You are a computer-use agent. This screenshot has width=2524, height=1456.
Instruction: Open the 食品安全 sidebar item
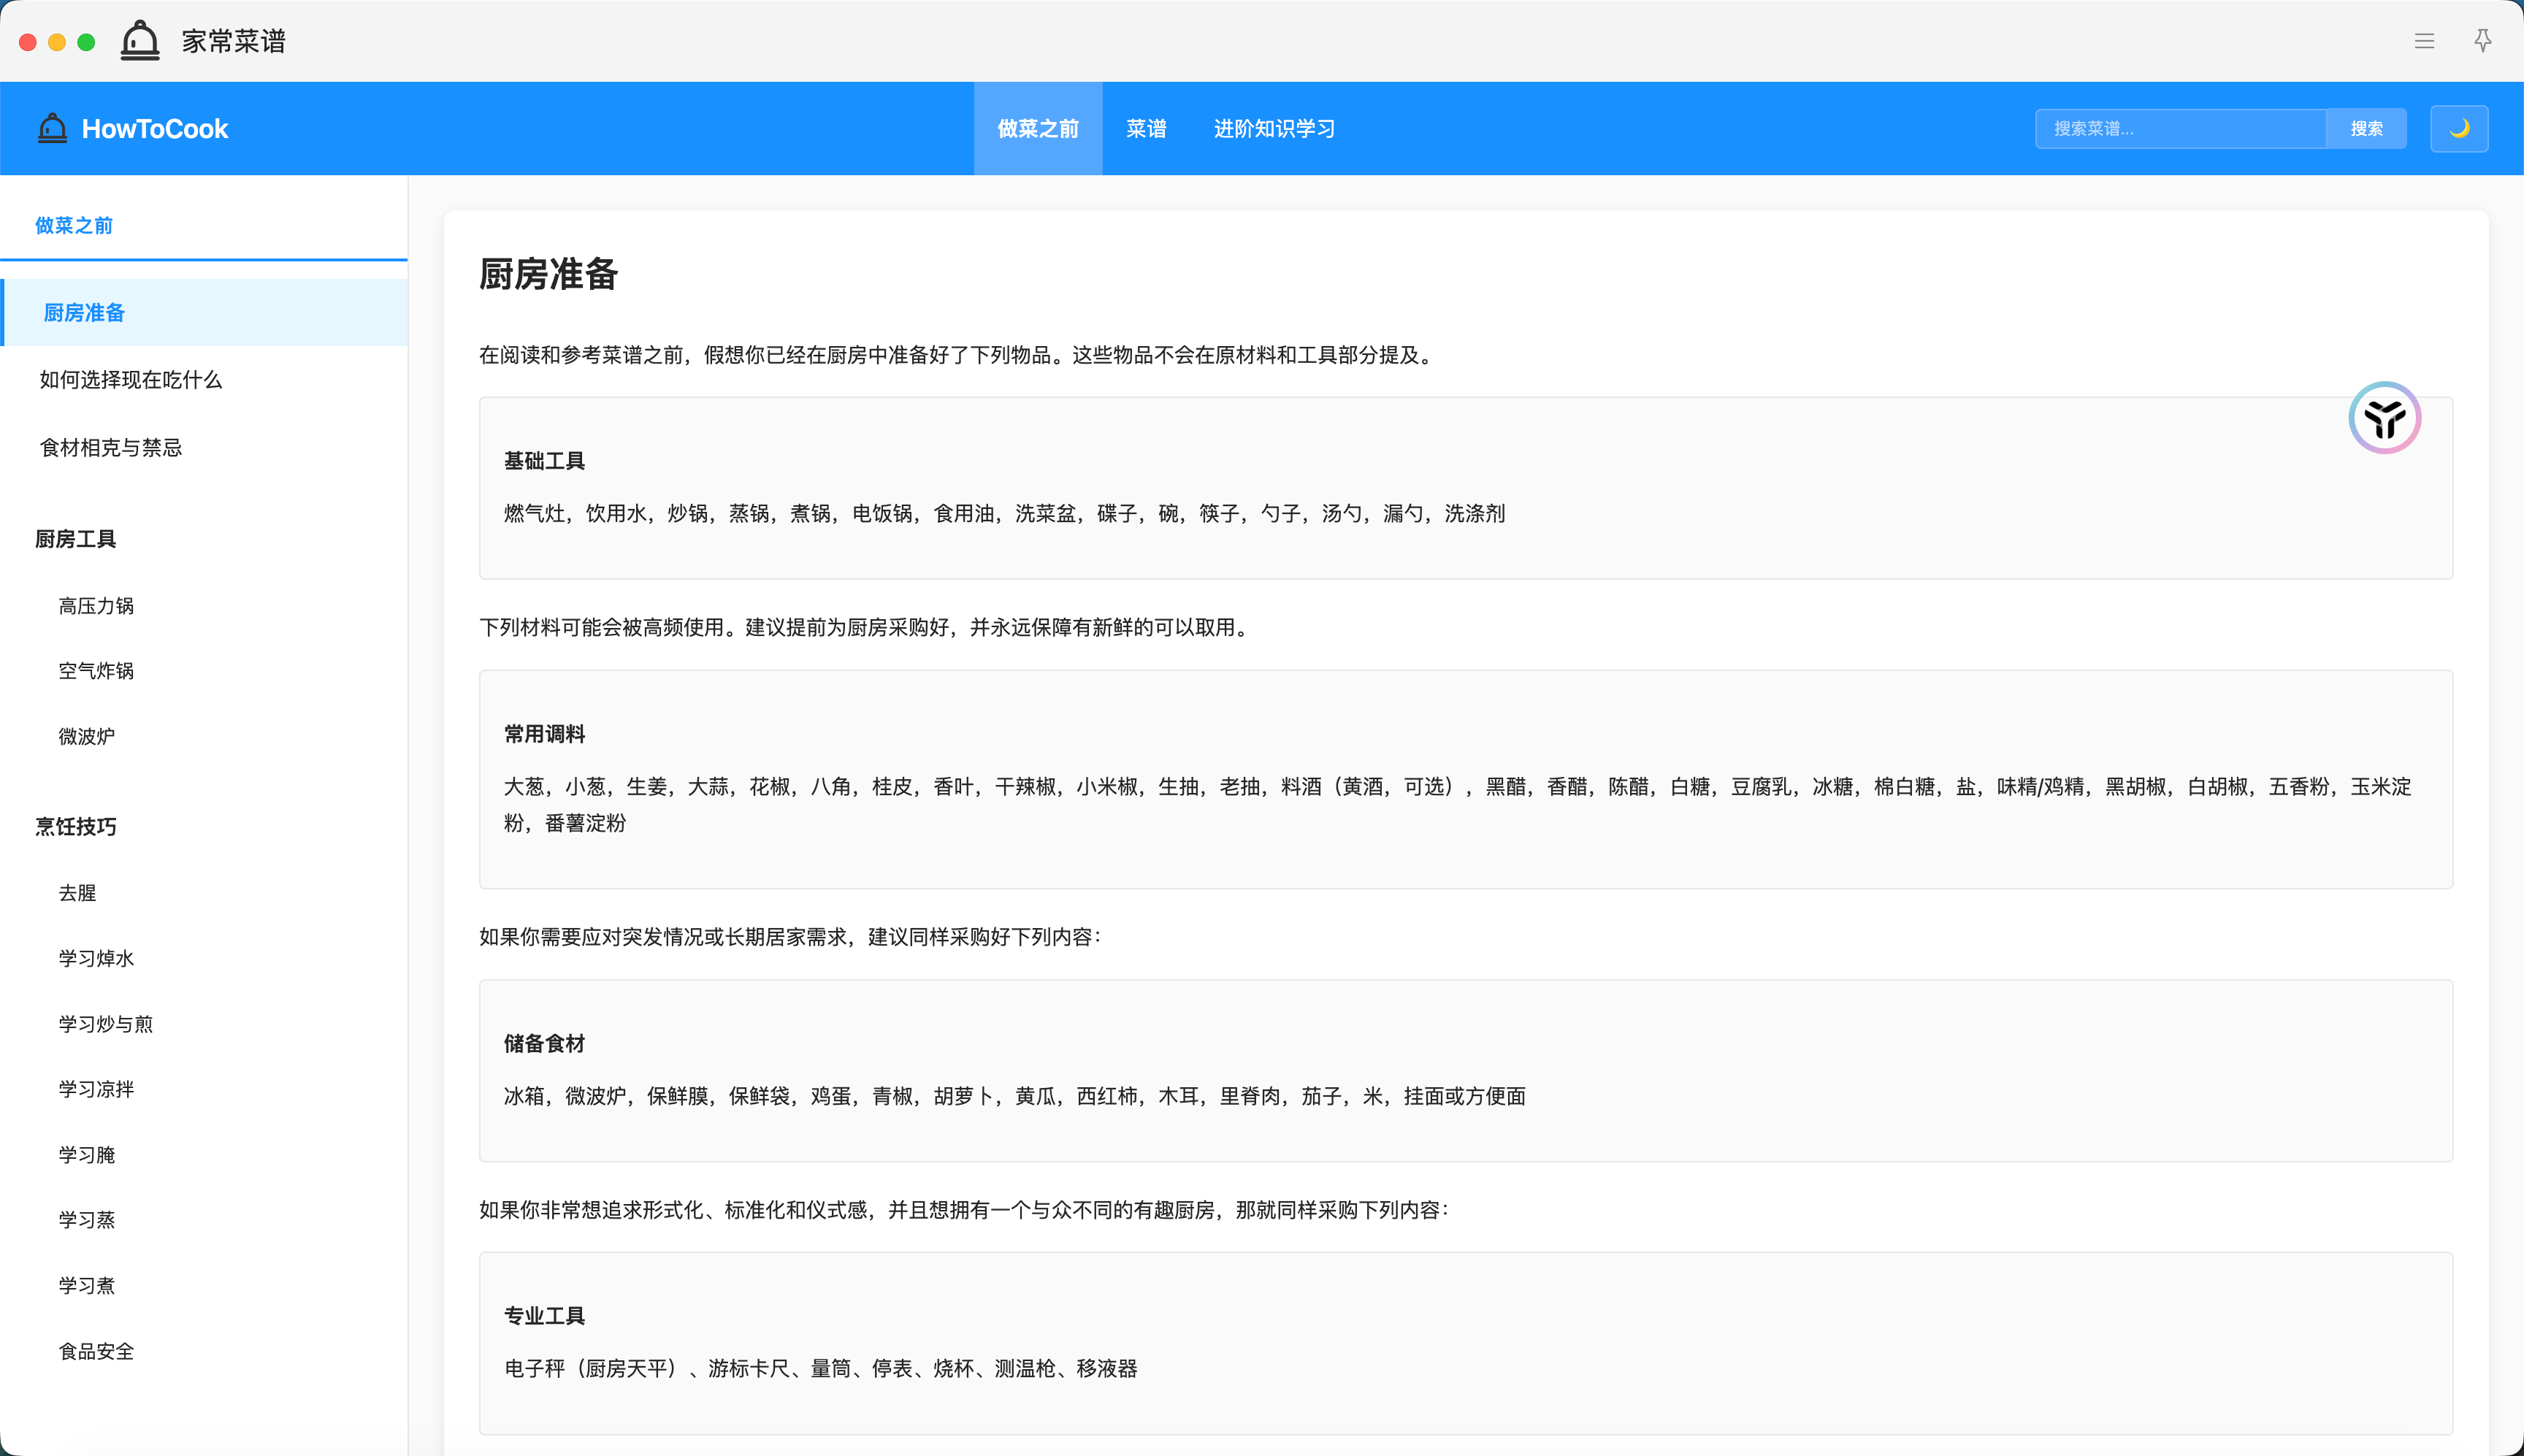click(x=96, y=1351)
